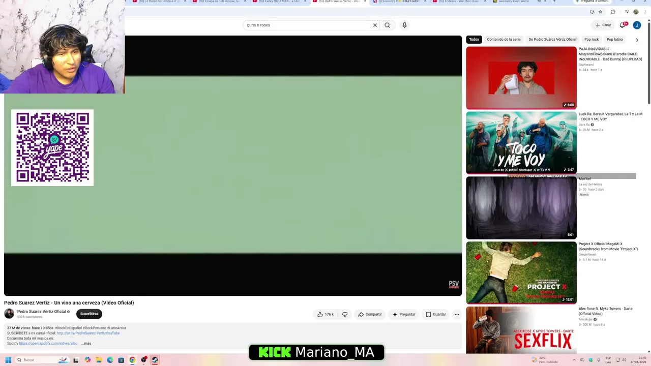Share the video via Compartir
Viewport: 651px width, 366px height.
(370, 315)
